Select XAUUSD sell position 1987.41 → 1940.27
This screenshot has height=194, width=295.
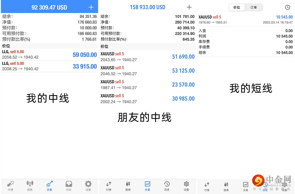(147, 85)
